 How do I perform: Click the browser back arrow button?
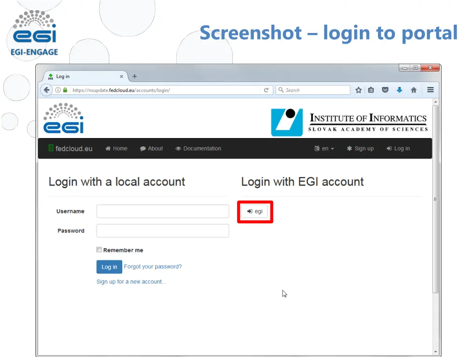click(x=46, y=90)
